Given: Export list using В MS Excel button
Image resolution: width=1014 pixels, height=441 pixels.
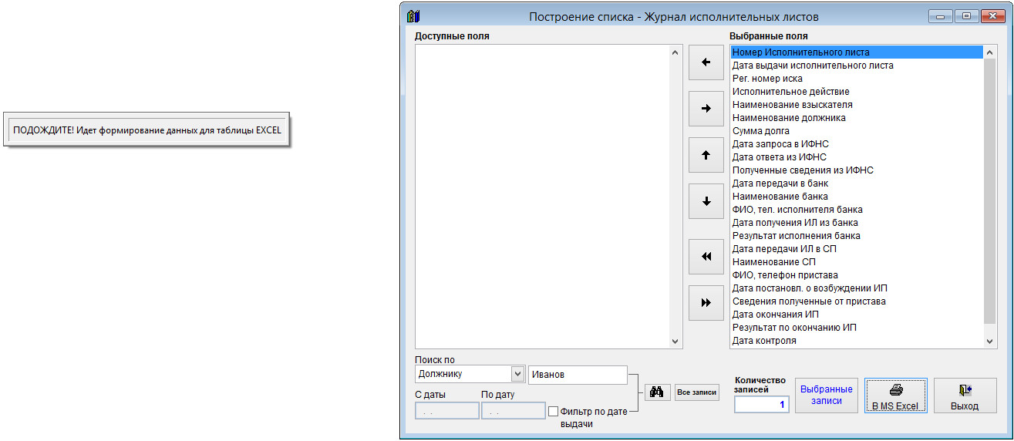Looking at the screenshot, I should (895, 396).
